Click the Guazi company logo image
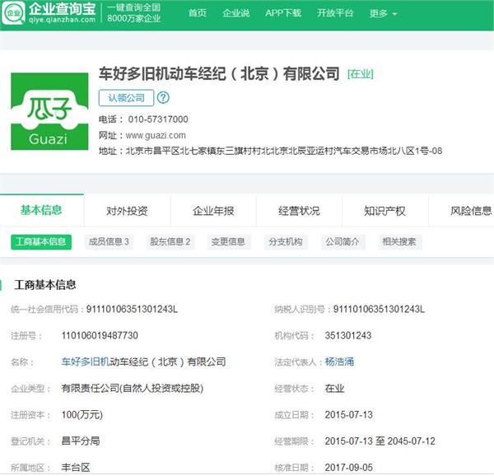 click(x=49, y=111)
